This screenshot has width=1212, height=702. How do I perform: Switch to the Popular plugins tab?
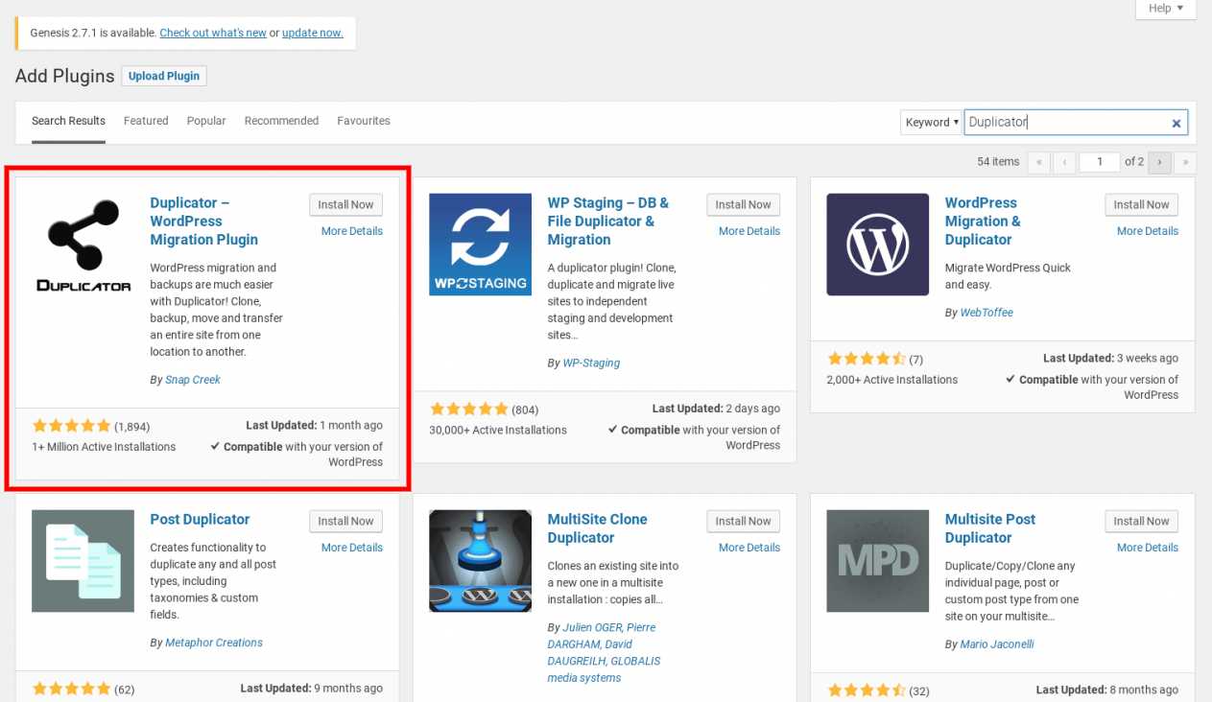point(205,121)
